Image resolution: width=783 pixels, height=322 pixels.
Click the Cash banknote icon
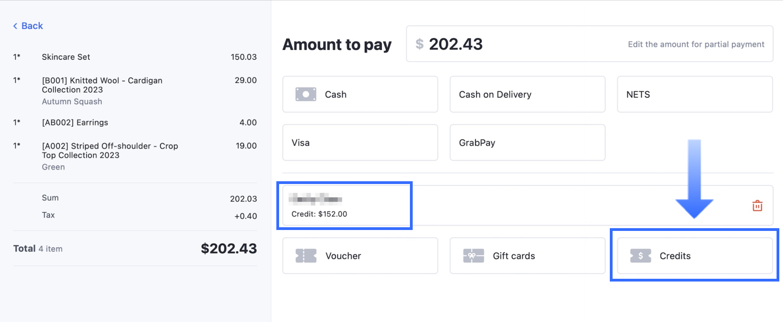(306, 94)
